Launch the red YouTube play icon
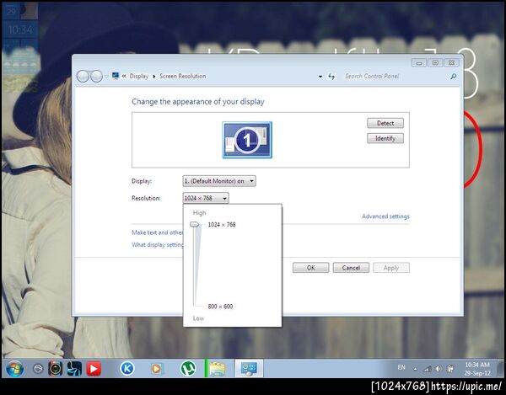This screenshot has width=506, height=395. coord(94,369)
